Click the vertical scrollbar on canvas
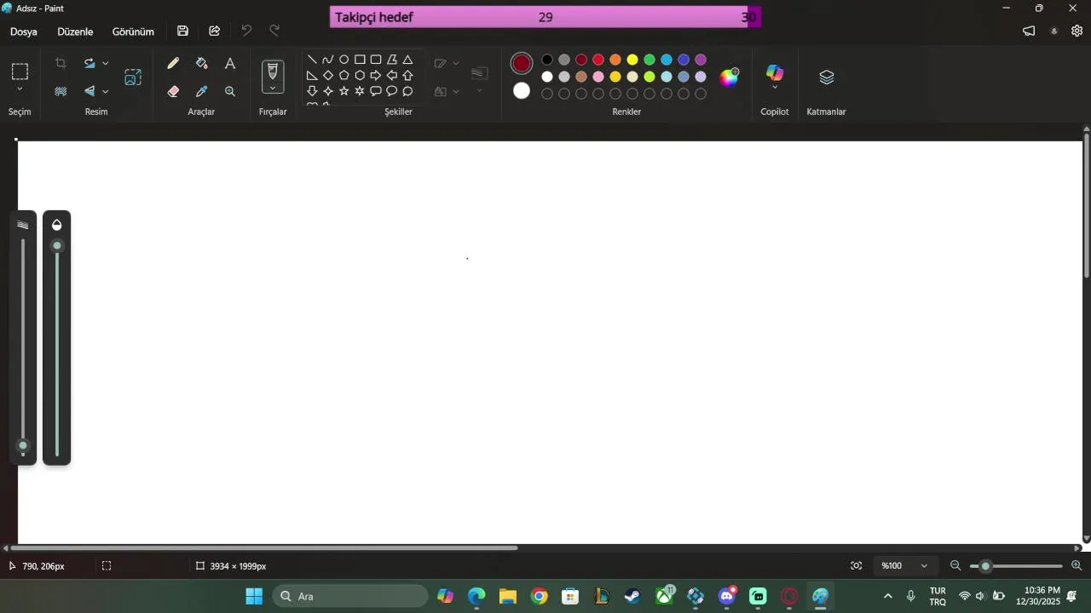The width and height of the screenshot is (1091, 613). coord(1087,204)
